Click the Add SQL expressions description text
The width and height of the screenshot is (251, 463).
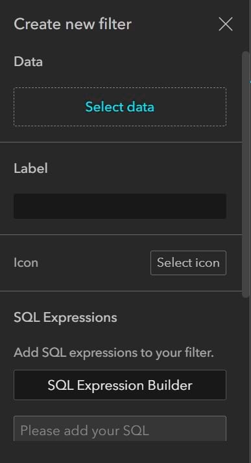[114, 352]
